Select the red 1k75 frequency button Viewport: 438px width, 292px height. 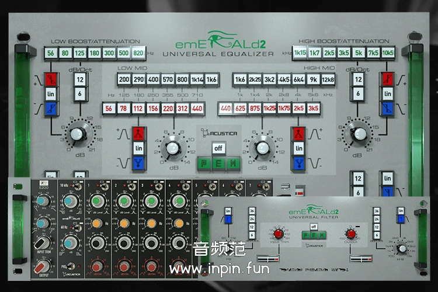click(284, 109)
